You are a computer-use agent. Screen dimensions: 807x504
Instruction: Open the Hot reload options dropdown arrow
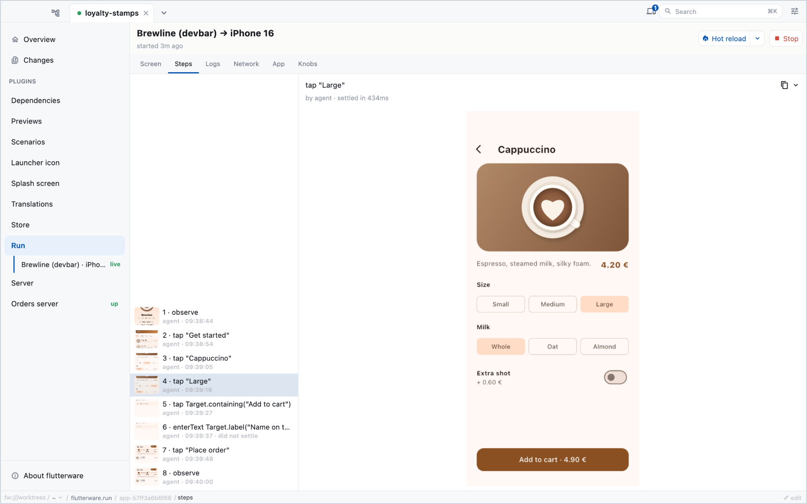tap(757, 39)
